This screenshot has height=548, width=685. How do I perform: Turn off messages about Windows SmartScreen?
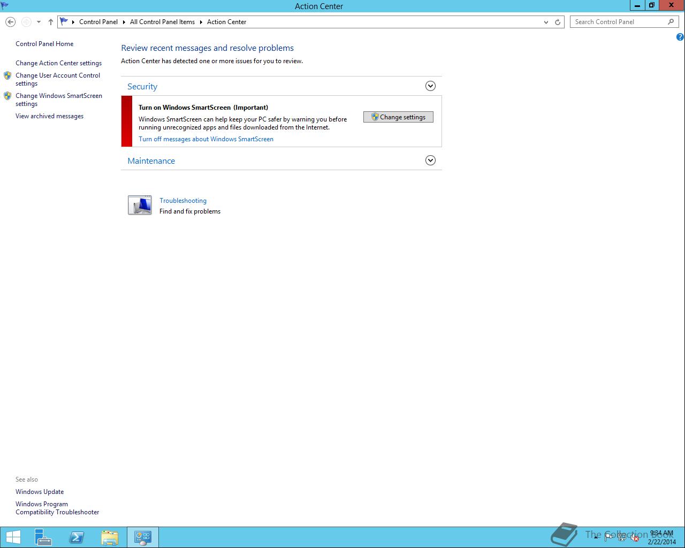(x=206, y=139)
